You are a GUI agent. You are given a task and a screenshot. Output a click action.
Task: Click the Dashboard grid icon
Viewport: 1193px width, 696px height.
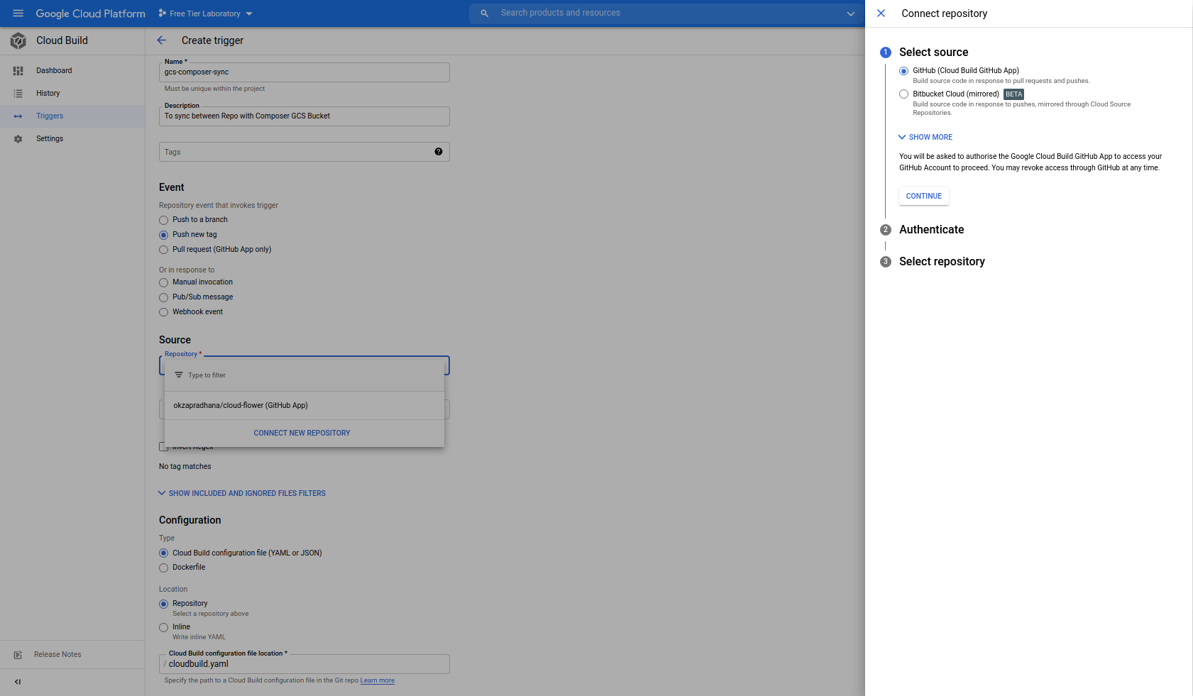(18, 71)
